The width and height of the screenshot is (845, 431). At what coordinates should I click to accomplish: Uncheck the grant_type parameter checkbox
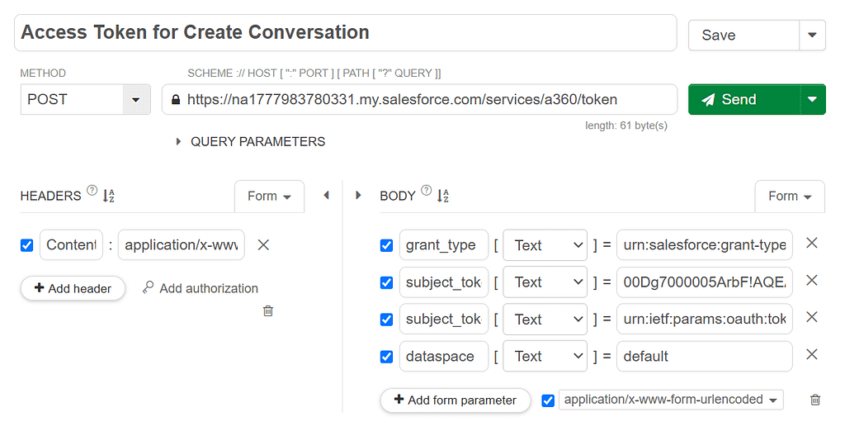(386, 245)
